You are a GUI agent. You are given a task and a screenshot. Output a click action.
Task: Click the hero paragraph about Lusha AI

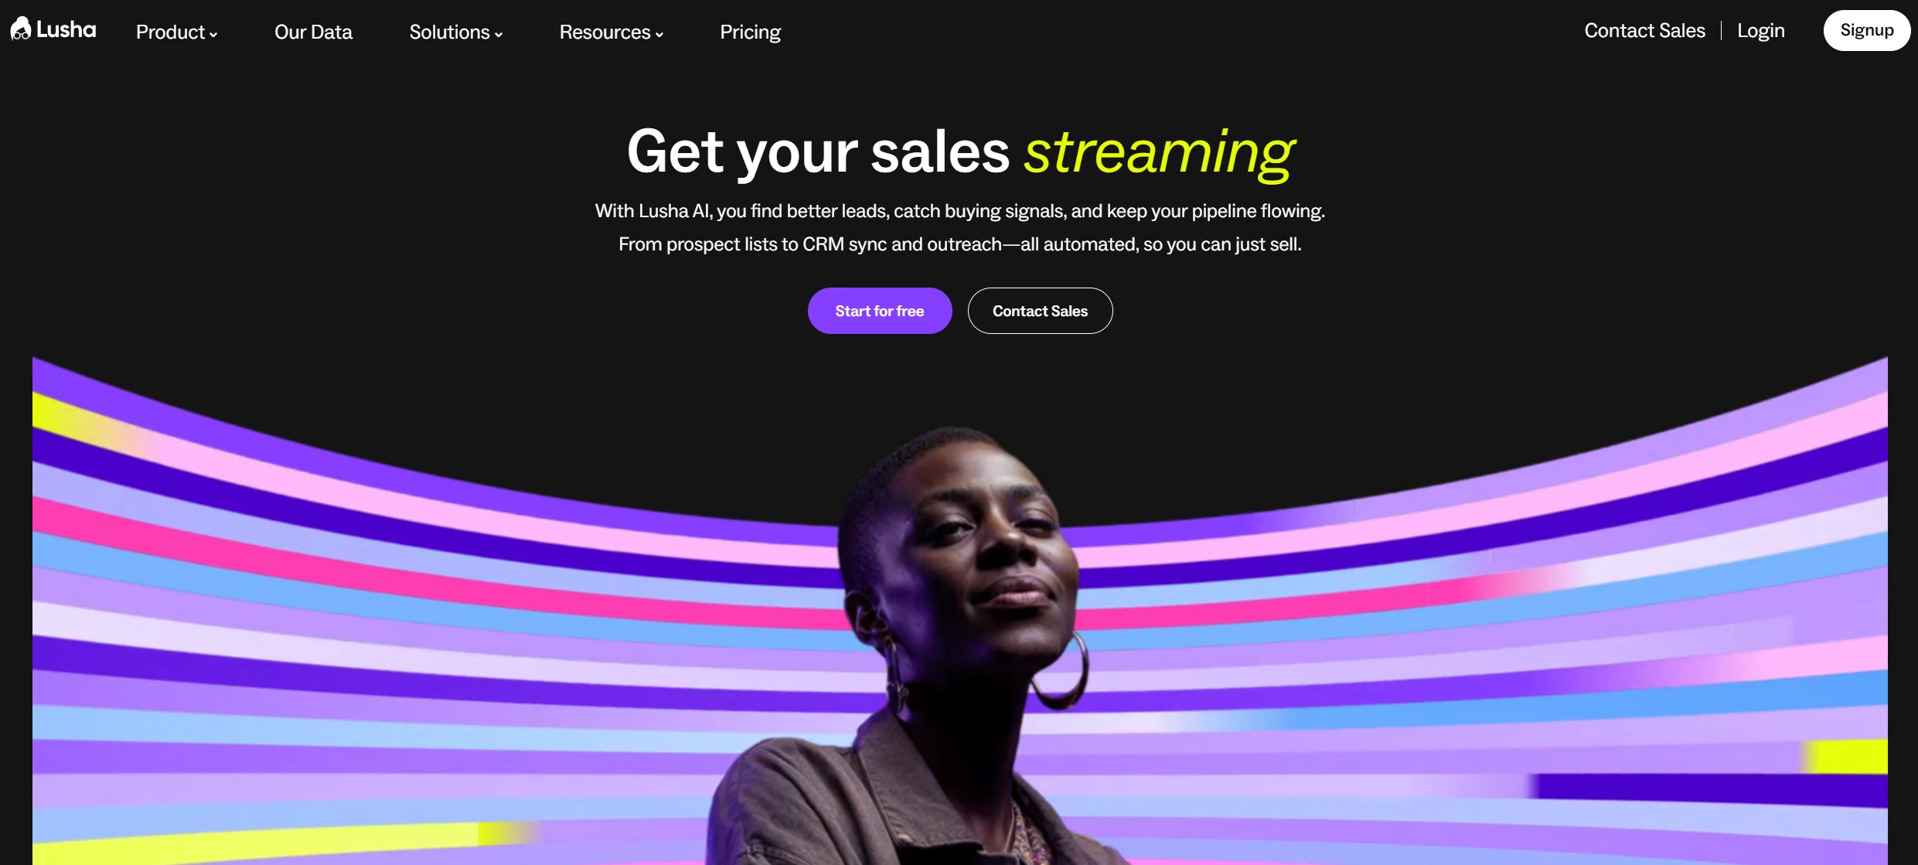[959, 227]
